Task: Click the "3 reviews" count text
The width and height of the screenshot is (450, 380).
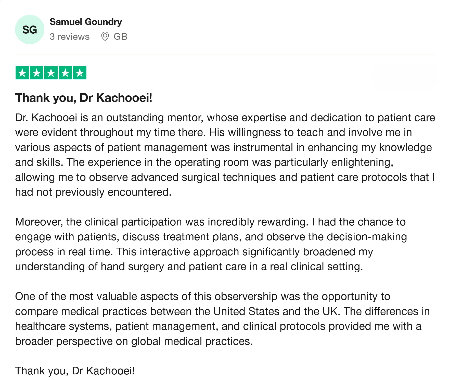Action: click(70, 37)
